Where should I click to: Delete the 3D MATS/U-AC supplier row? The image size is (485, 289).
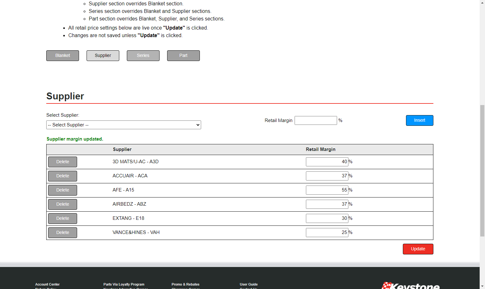[x=63, y=162]
